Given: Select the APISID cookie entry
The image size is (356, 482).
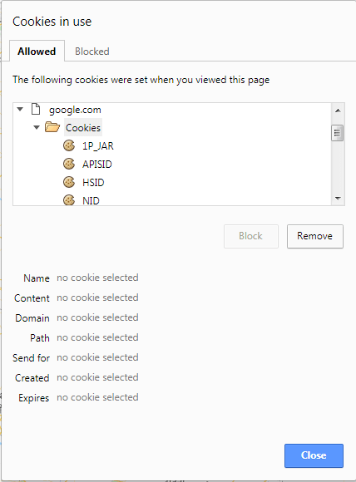Looking at the screenshot, I should click(x=97, y=165).
